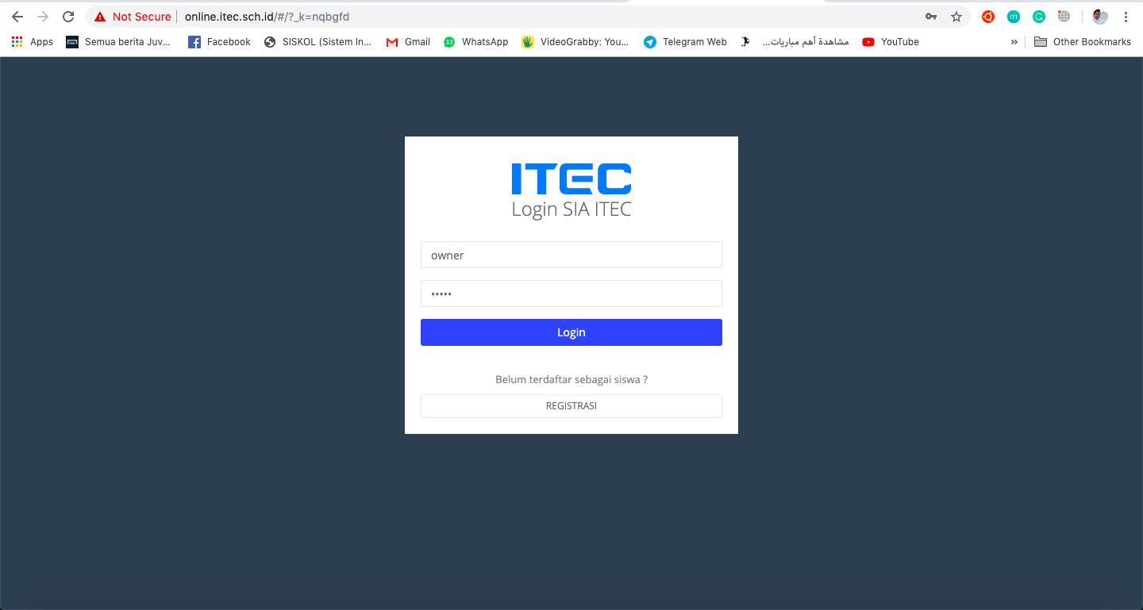Screen dimensions: 1143x610
Task: Open the SISKOL (Sistem In... bookmark
Action: (317, 42)
